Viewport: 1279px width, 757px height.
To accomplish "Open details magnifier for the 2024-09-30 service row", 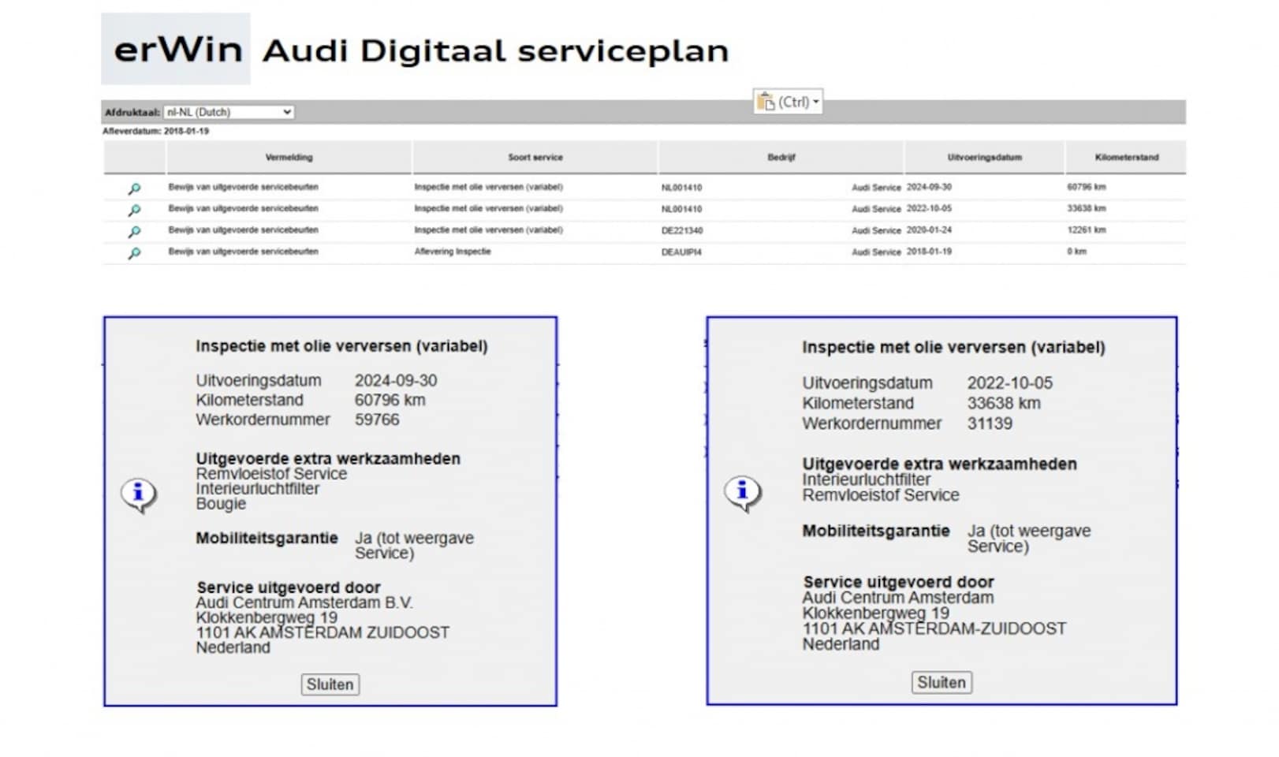I will pos(134,188).
